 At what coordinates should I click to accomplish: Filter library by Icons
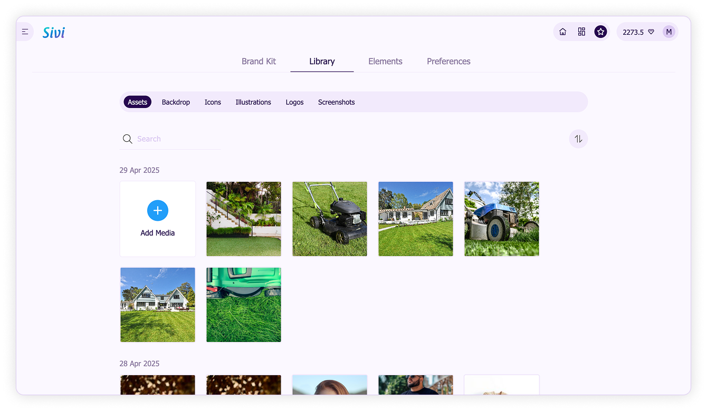(213, 102)
